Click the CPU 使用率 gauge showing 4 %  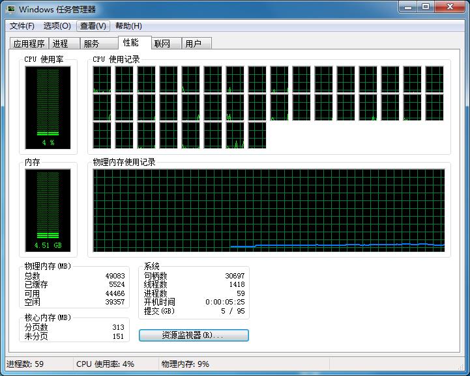(x=48, y=107)
